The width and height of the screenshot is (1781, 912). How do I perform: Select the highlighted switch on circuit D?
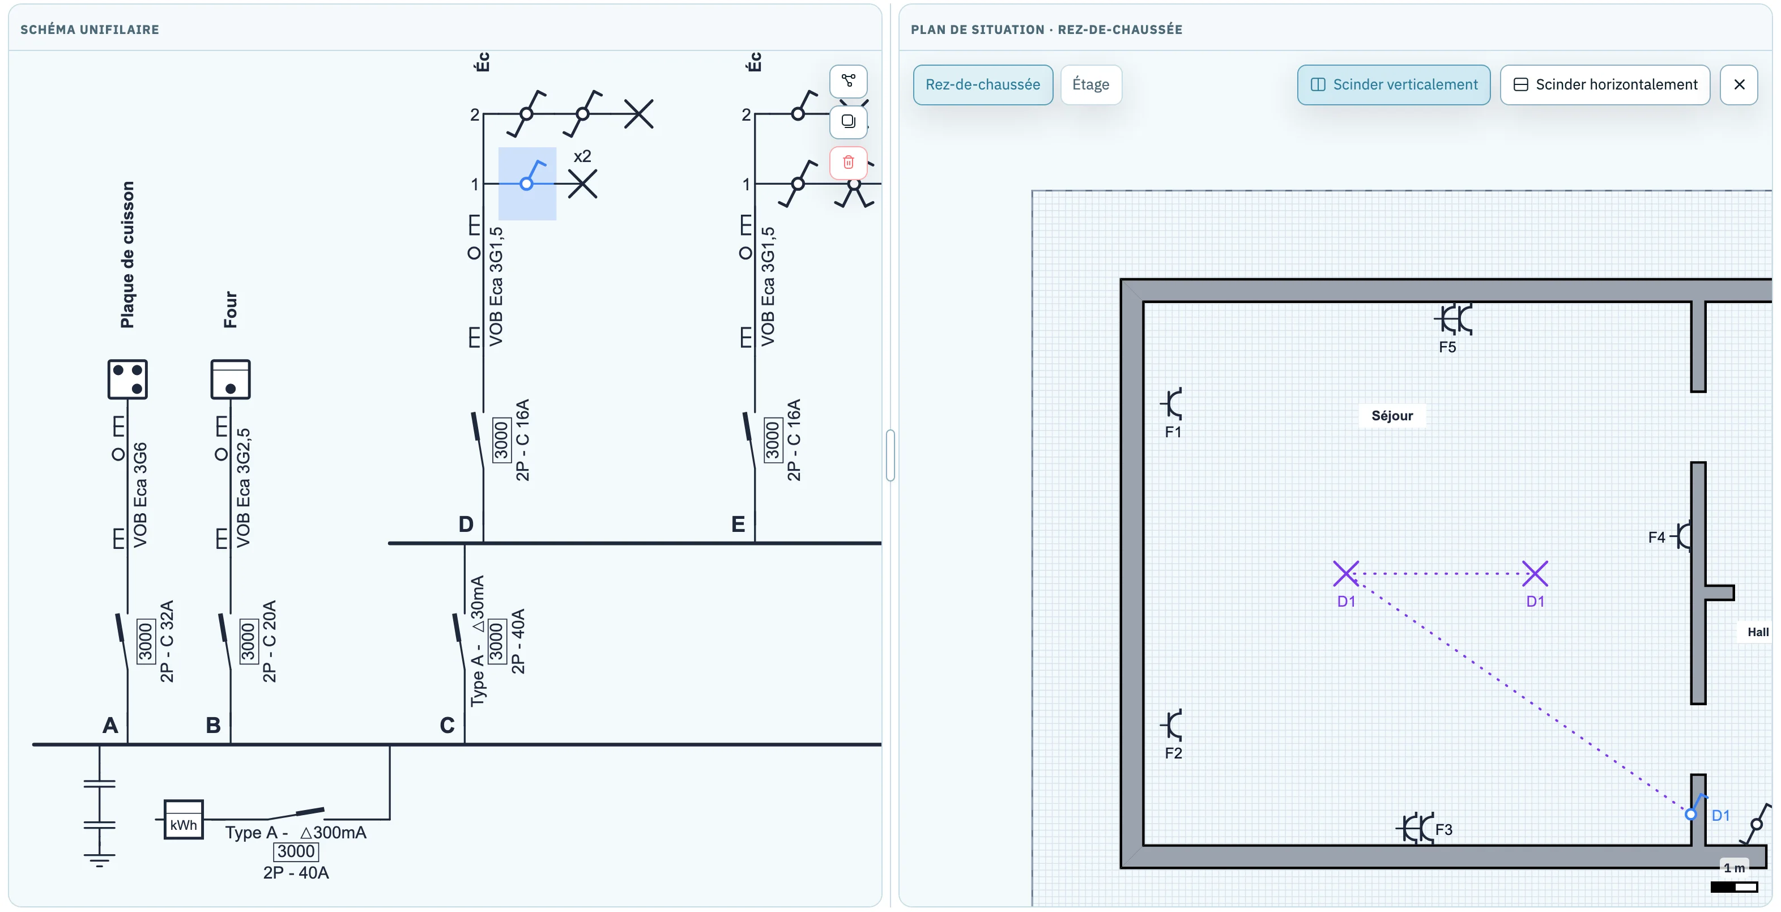[527, 183]
